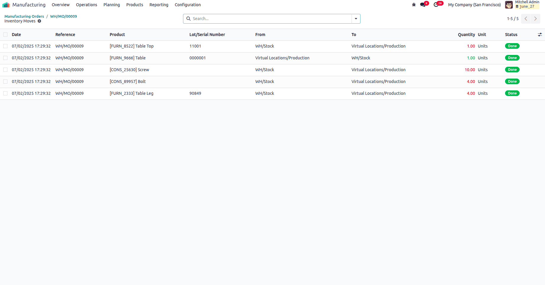Image resolution: width=545 pixels, height=285 pixels.
Task: Sort by the From column header
Action: [x=260, y=35]
